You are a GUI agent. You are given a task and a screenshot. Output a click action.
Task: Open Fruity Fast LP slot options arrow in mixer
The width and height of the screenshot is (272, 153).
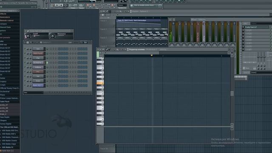pos(243,27)
